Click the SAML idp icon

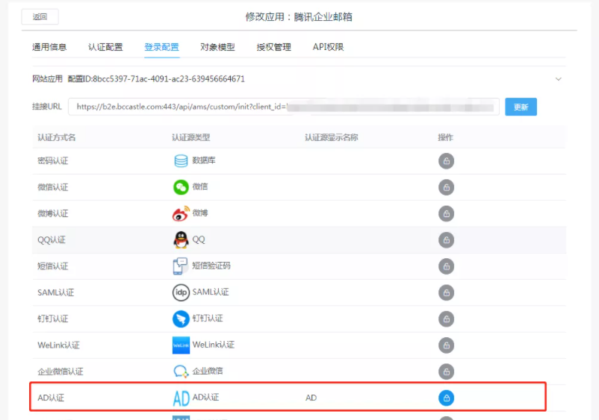(181, 292)
